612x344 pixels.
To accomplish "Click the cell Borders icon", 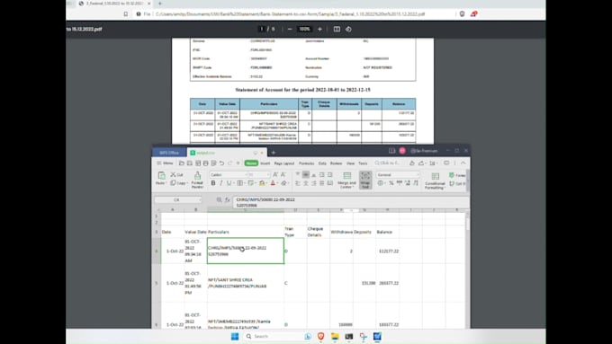I will (x=239, y=183).
